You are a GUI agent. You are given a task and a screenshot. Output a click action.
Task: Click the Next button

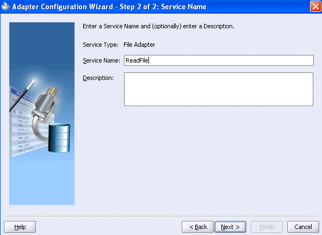[x=230, y=227]
